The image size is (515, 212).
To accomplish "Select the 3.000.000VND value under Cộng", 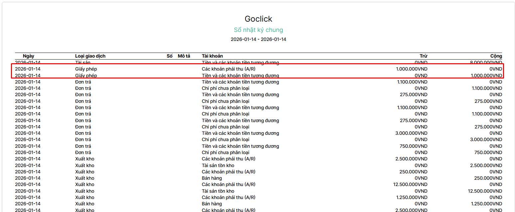I will point(486,139).
